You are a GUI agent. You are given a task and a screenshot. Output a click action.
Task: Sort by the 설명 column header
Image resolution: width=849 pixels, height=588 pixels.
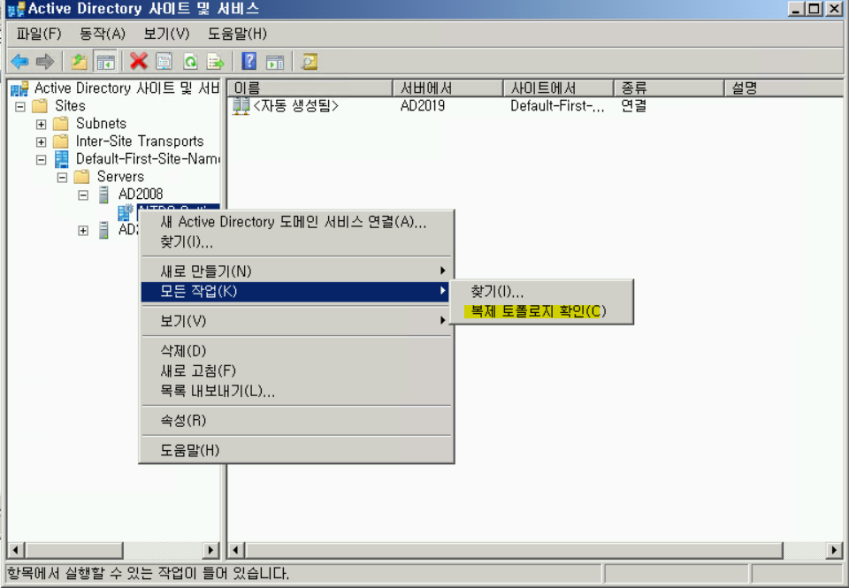(x=784, y=88)
